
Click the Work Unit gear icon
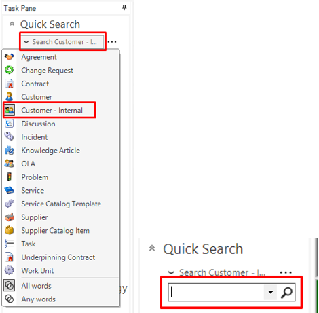point(10,270)
